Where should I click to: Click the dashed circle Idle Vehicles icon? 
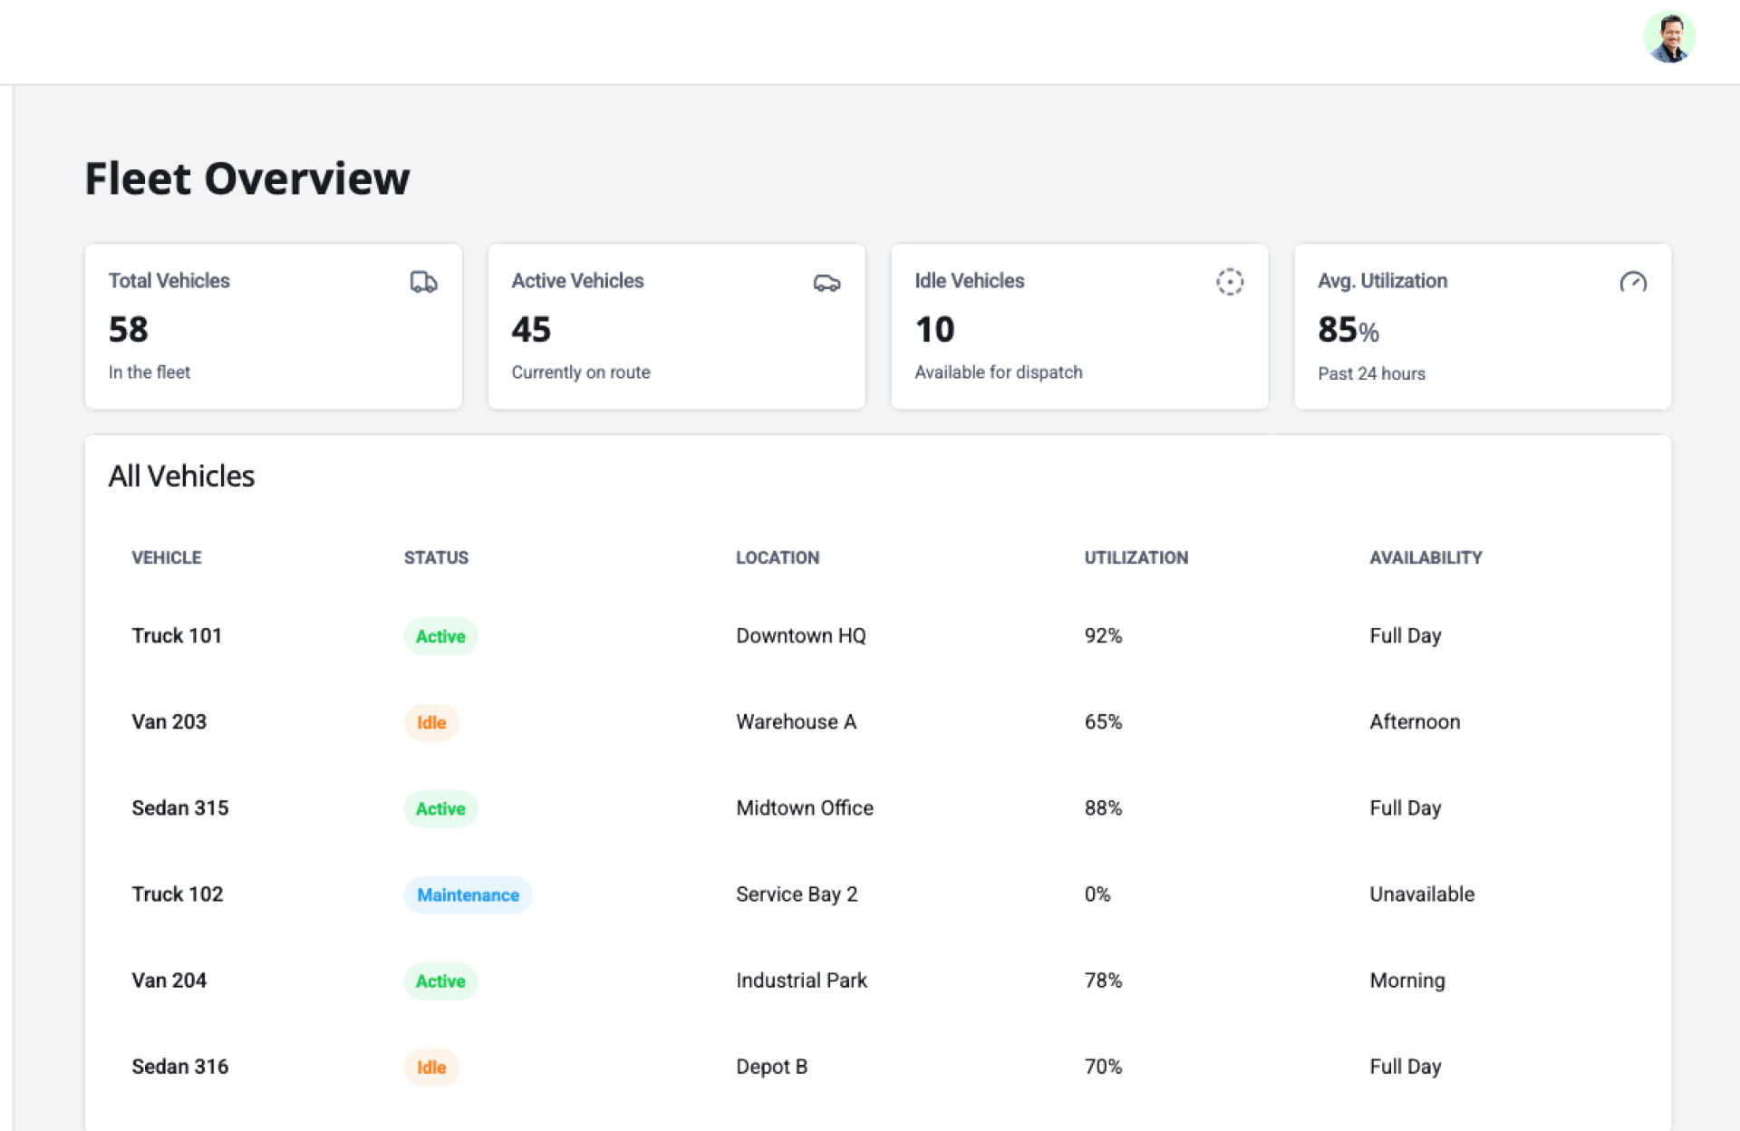click(1229, 282)
